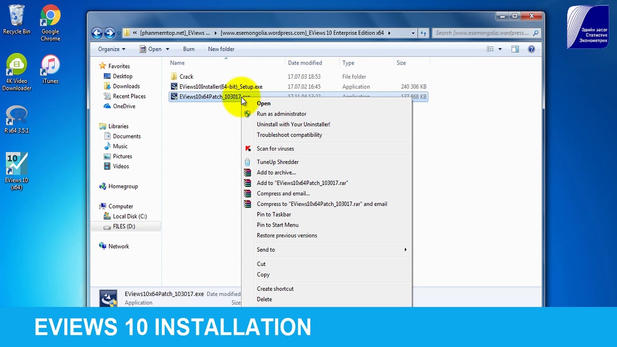Viewport: 617px width, 347px height.
Task: Open the address bar history dropdown arrow
Action: tap(413, 33)
